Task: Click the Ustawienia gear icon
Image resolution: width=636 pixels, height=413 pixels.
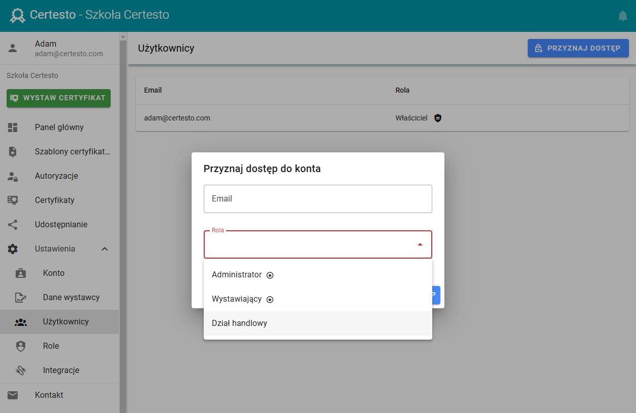Action: [x=13, y=249]
